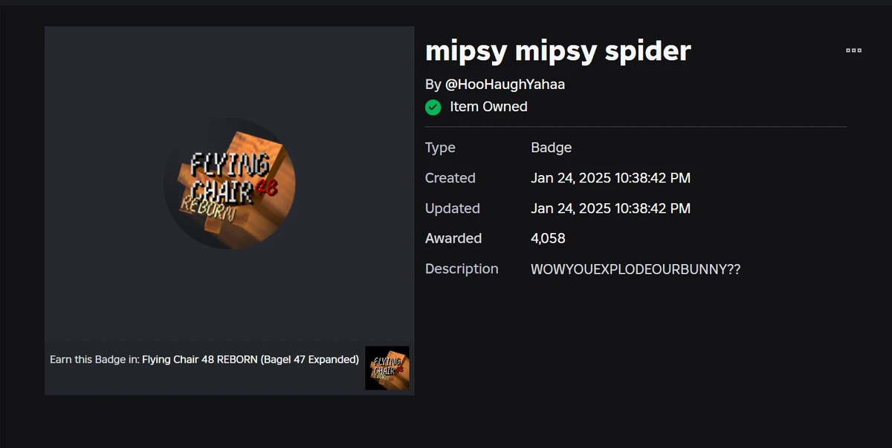Select the title text mipsy mipsy spider

[x=557, y=50]
